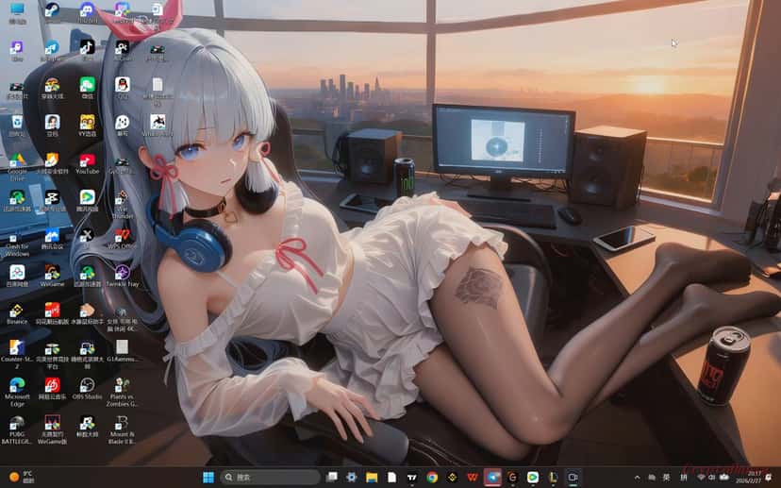
Task: Open the Steam desktop shortcut
Action: click(x=52, y=12)
